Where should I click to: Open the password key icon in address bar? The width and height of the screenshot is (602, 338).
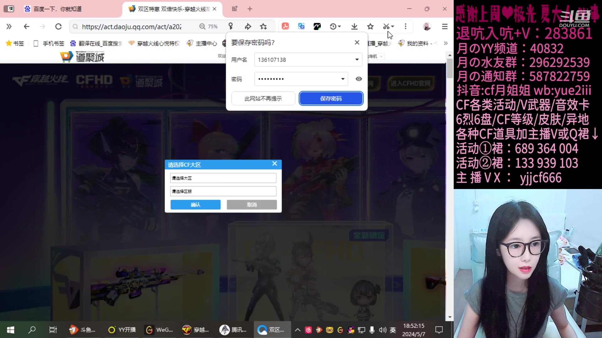(x=231, y=27)
